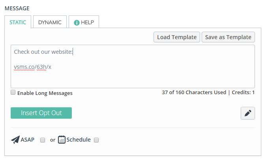Open the Dynamic message tab
The width and height of the screenshot is (266, 161).
pos(50,22)
